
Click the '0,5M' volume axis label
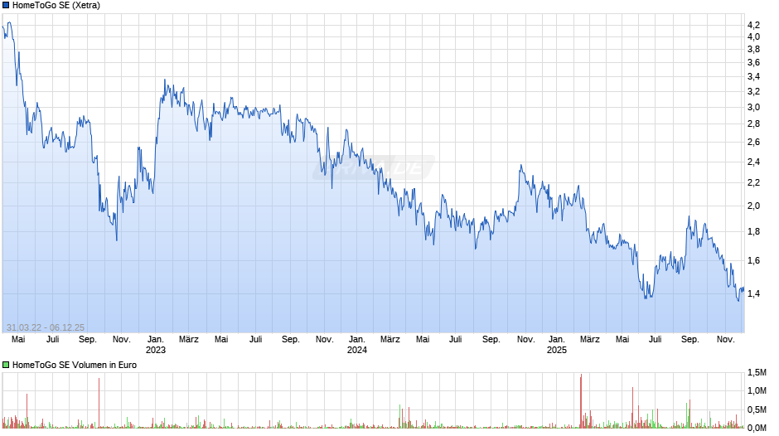[757, 409]
